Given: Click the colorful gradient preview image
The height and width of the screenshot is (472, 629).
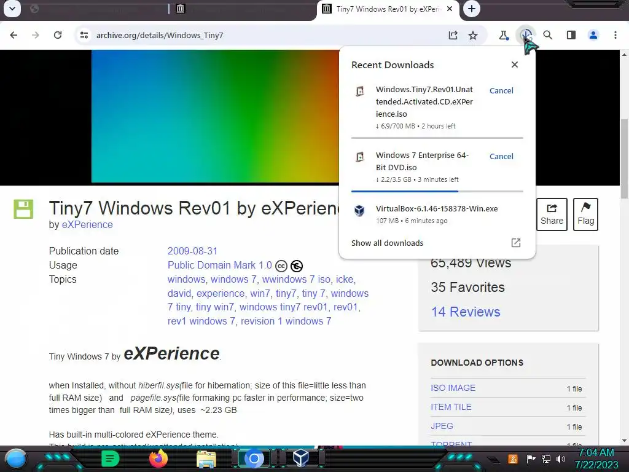Looking at the screenshot, I should pos(215,116).
